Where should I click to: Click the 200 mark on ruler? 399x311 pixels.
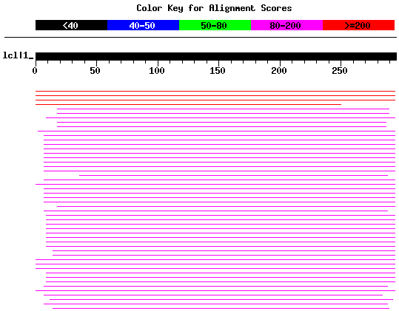tap(279, 71)
